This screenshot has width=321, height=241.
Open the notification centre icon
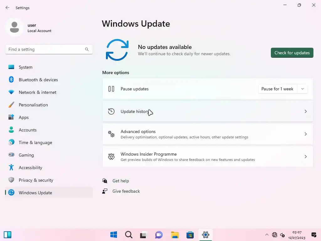(313, 235)
